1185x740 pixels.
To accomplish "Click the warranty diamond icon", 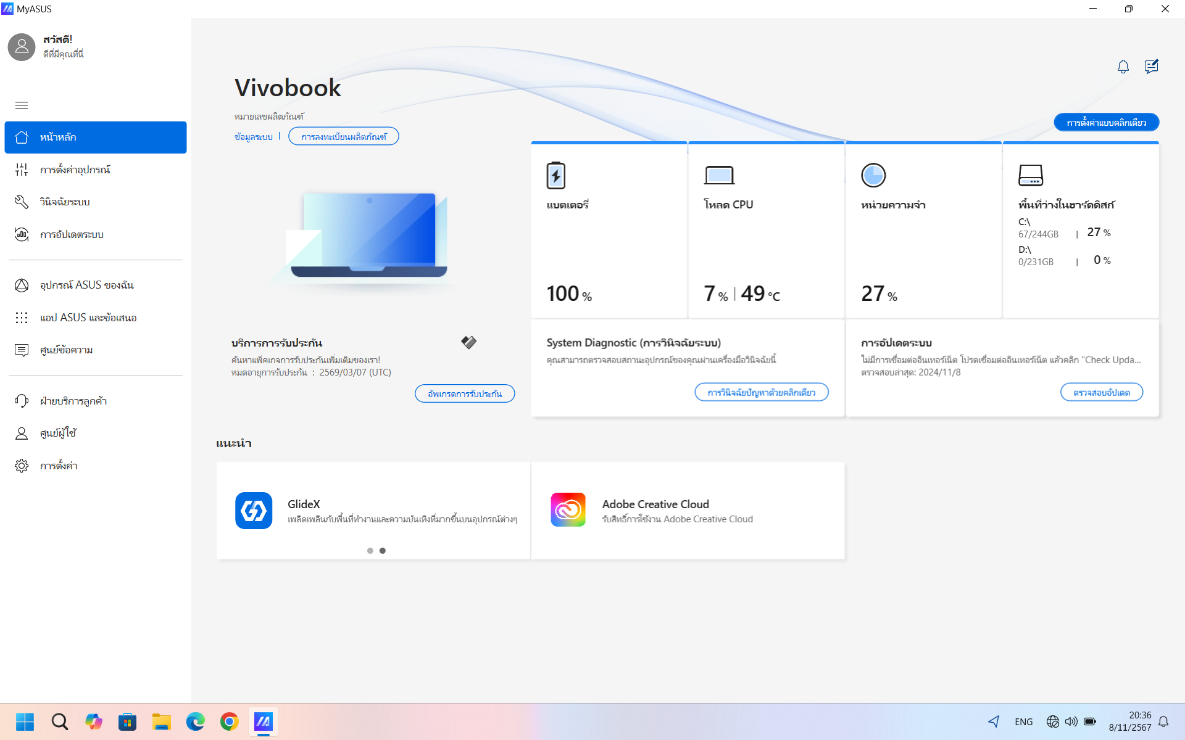I will click(x=468, y=342).
